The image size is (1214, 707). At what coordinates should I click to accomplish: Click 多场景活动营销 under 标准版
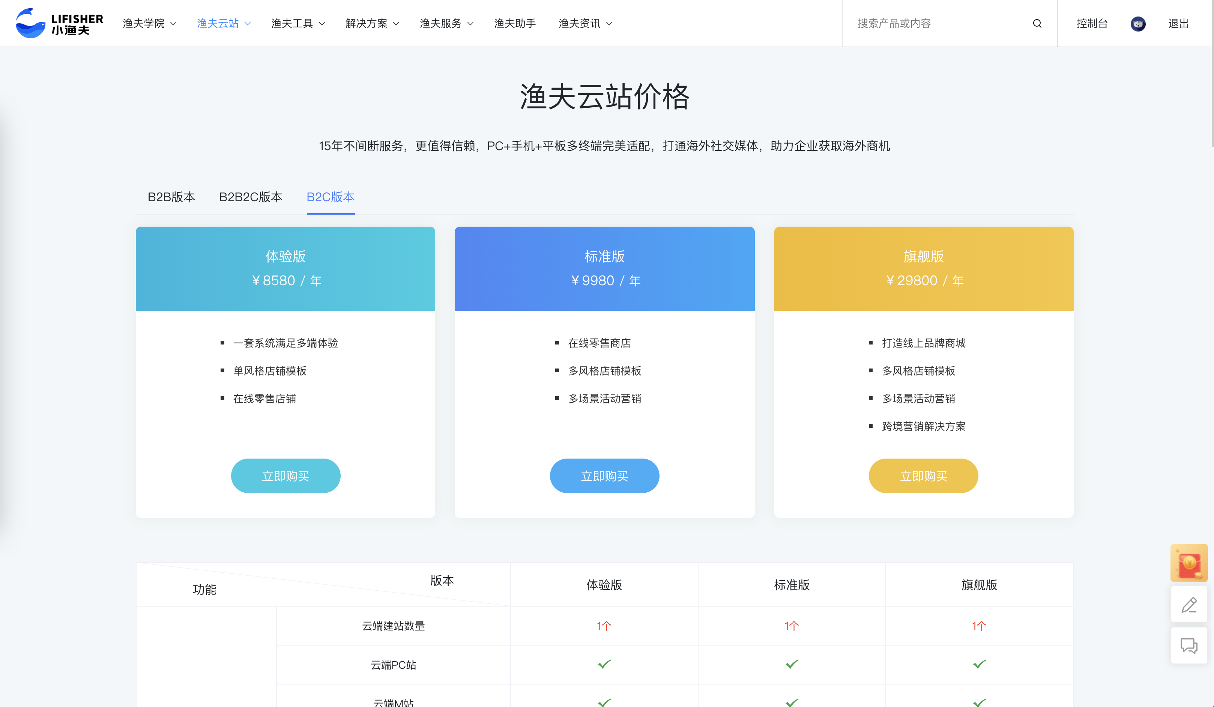[x=605, y=399]
